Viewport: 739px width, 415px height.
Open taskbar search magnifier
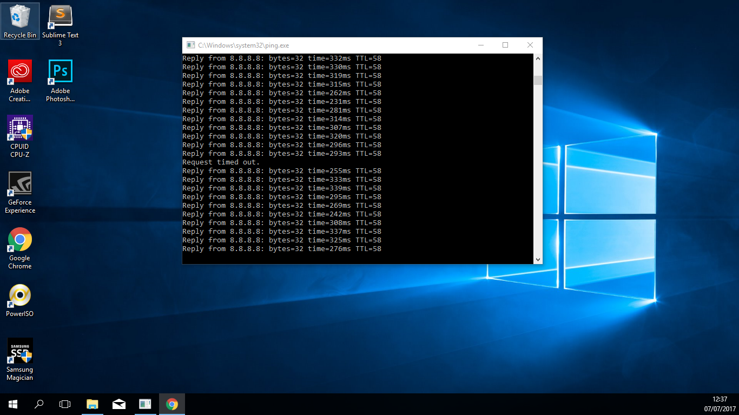(39, 404)
